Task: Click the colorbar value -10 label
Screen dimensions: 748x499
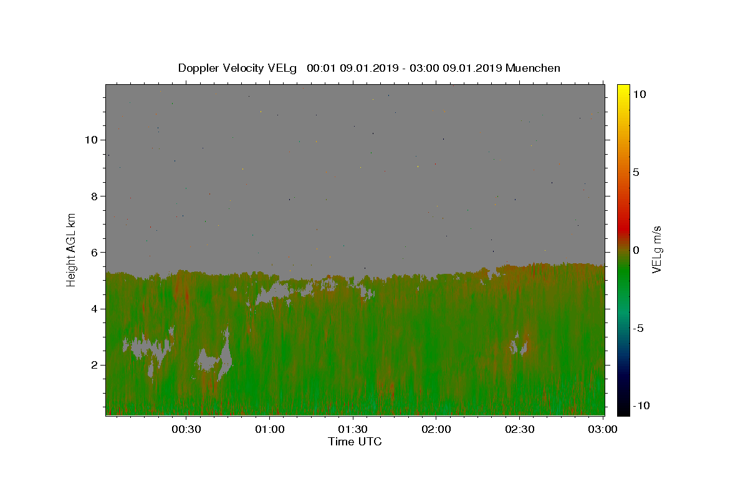Action: [x=641, y=405]
